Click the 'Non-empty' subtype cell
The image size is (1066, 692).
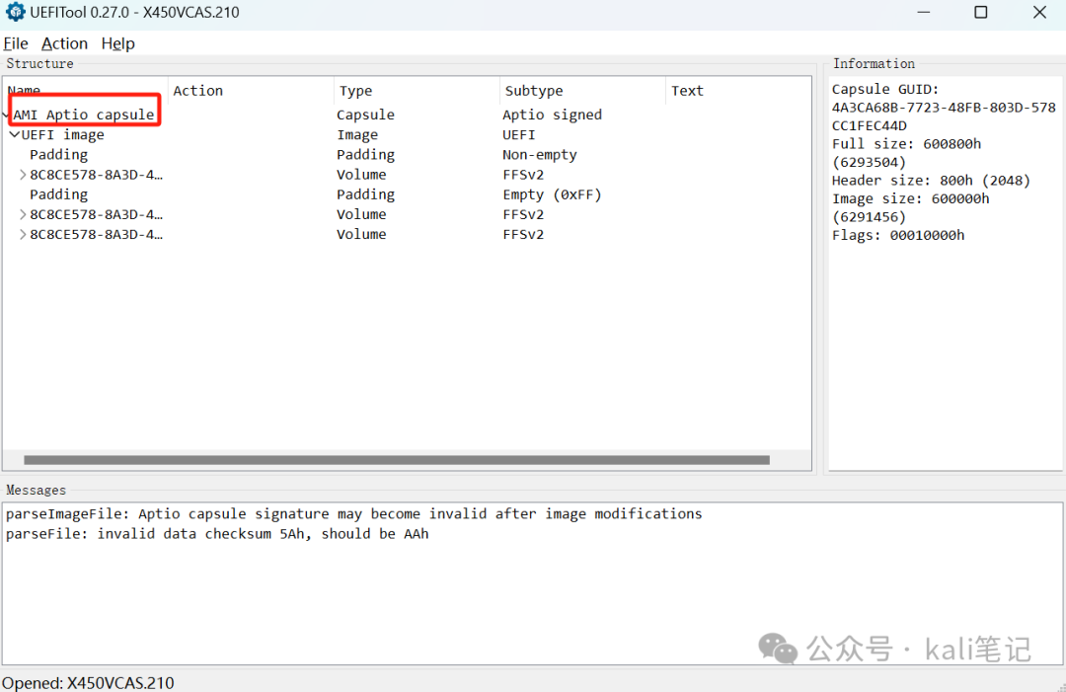coord(540,155)
